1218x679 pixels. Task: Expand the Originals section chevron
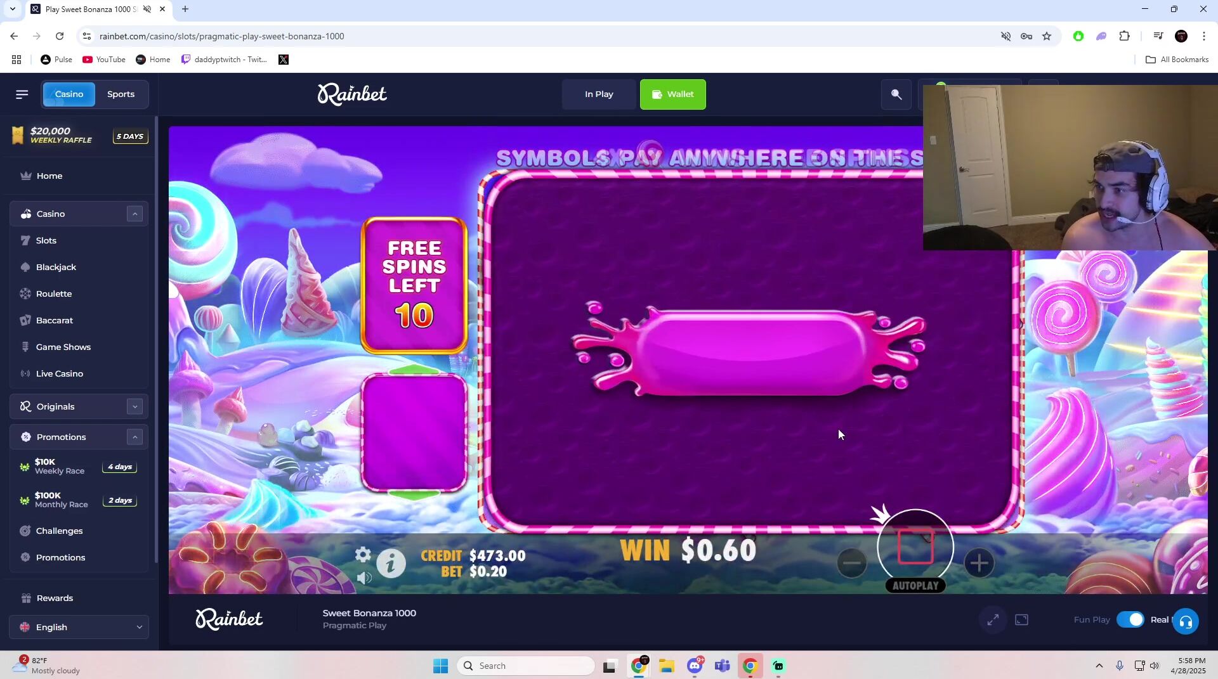pyautogui.click(x=134, y=407)
